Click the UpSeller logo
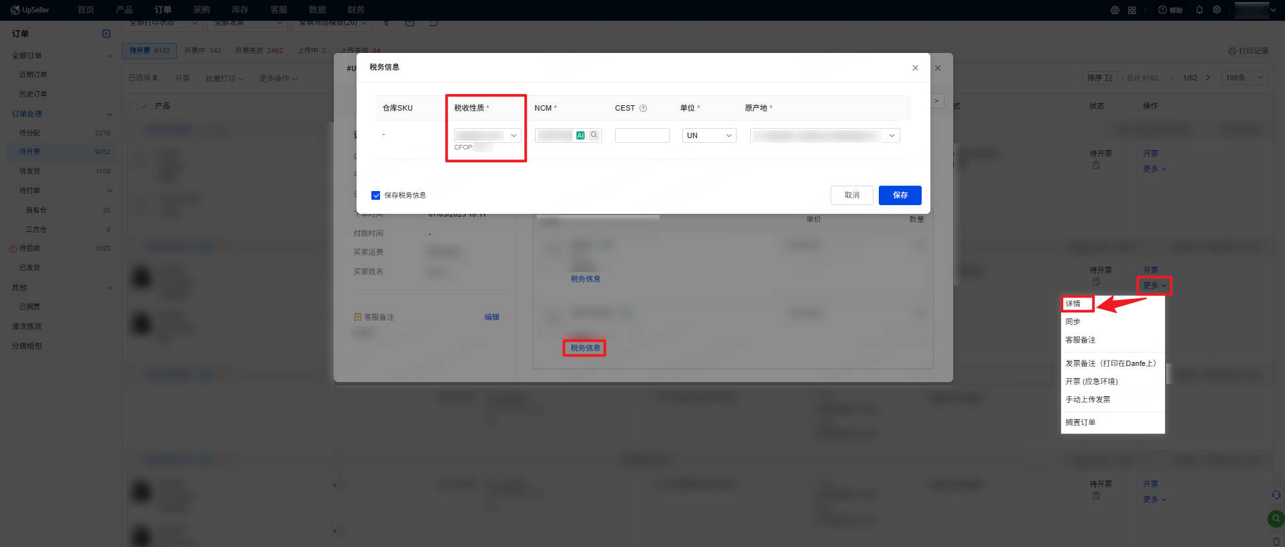 [30, 10]
